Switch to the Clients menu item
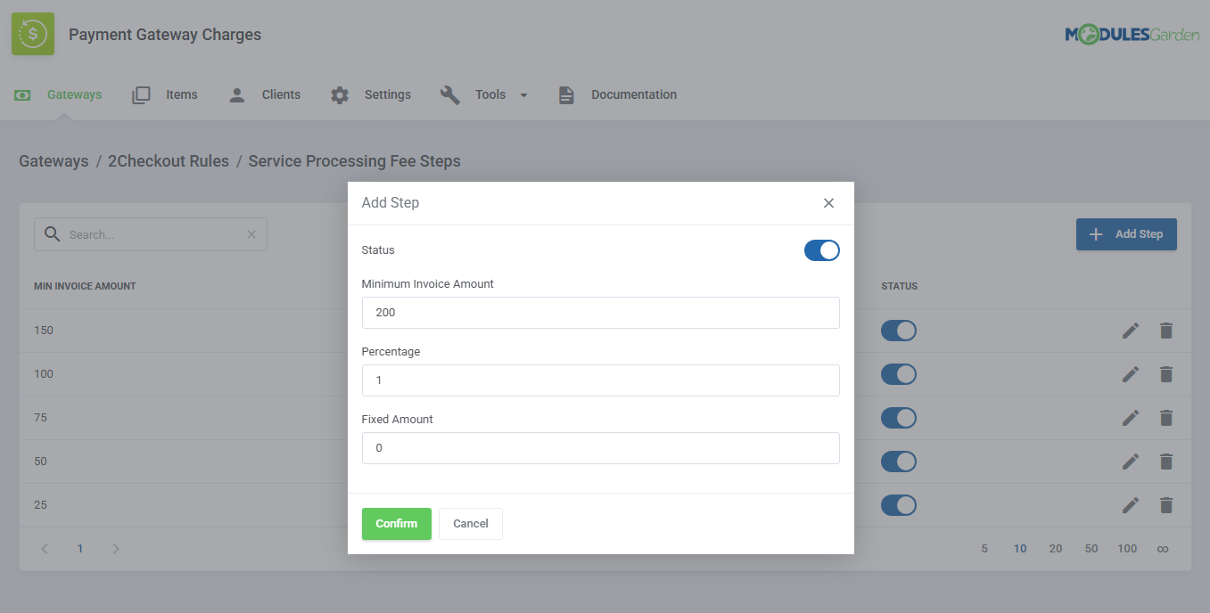This screenshot has height=613, width=1210. (x=281, y=94)
